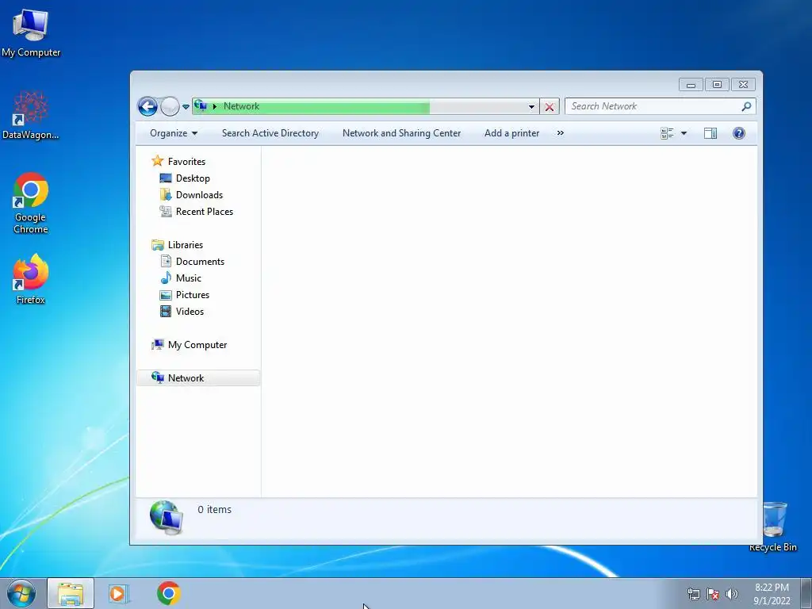This screenshot has height=609, width=812.
Task: Maximize the Network explorer window
Action: (x=717, y=84)
